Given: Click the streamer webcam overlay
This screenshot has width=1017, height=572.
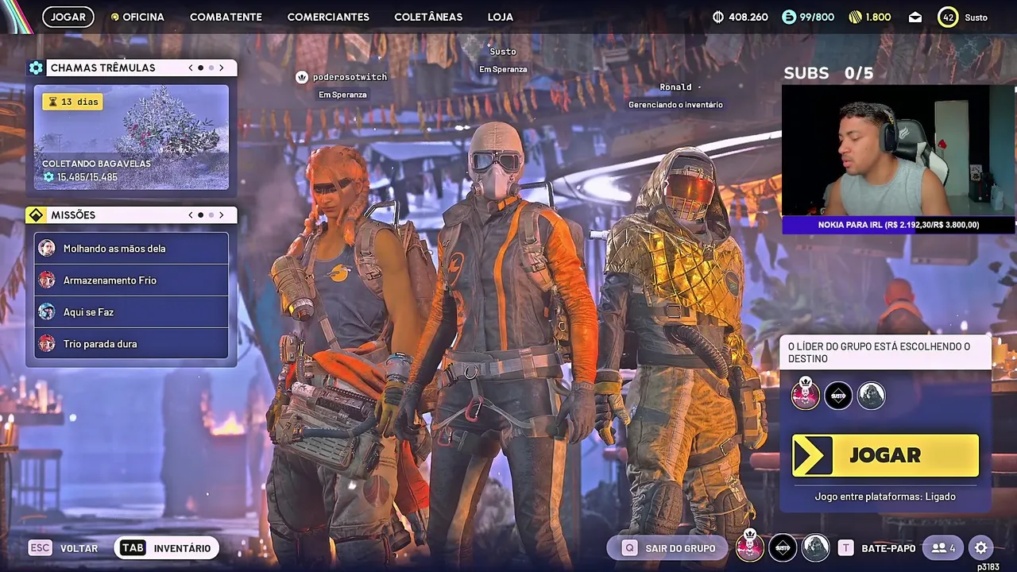Looking at the screenshot, I should [898, 150].
